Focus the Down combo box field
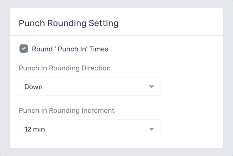The image size is (233, 156). (90, 86)
